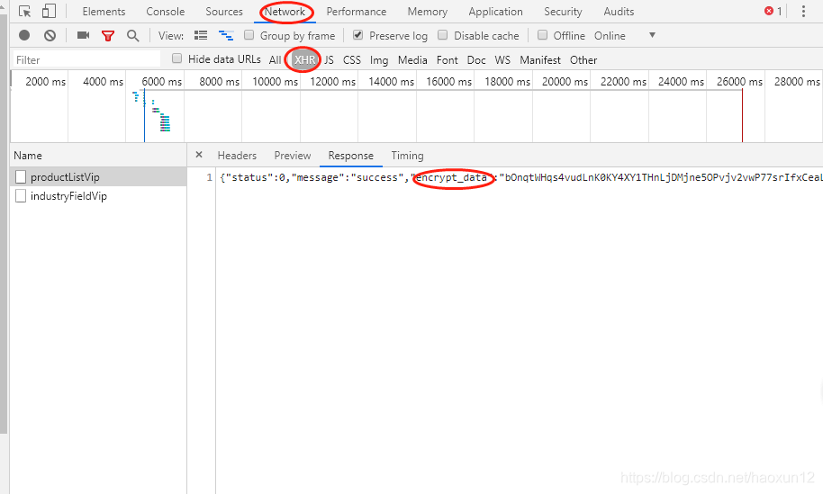823x494 pixels.
Task: Open the Memory tab
Action: (x=427, y=12)
